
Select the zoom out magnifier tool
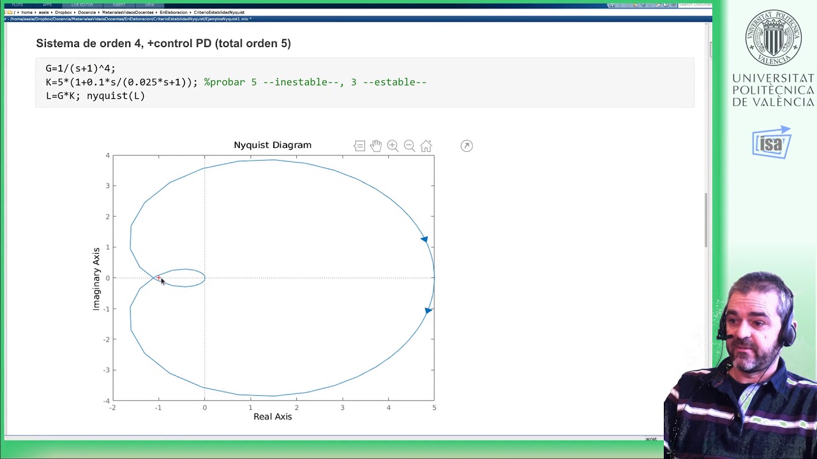[409, 146]
